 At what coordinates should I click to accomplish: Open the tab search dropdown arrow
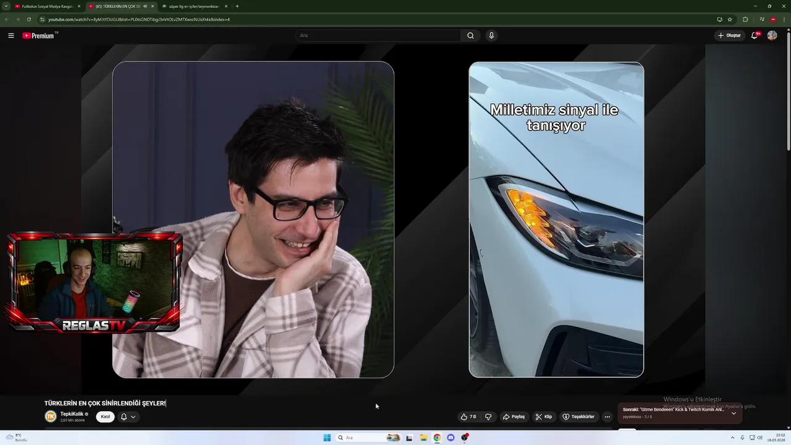pos(6,6)
